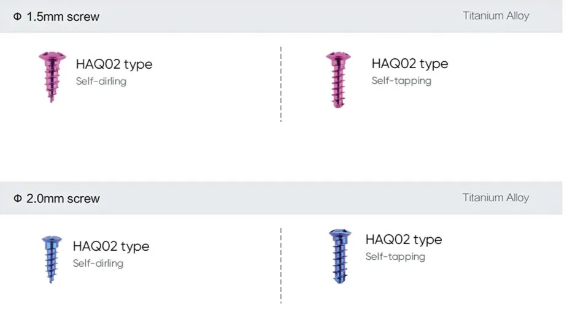Screen dimensions: 567x320
Task: Open the 1.5mm screw section header
Action: coord(62,17)
